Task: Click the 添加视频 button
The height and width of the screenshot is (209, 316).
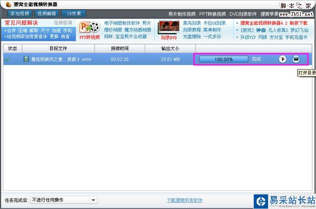Action: point(20,13)
